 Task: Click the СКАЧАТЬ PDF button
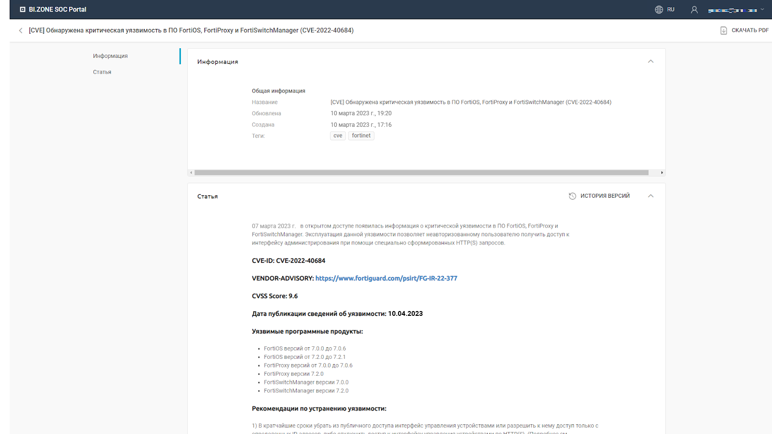tap(744, 30)
